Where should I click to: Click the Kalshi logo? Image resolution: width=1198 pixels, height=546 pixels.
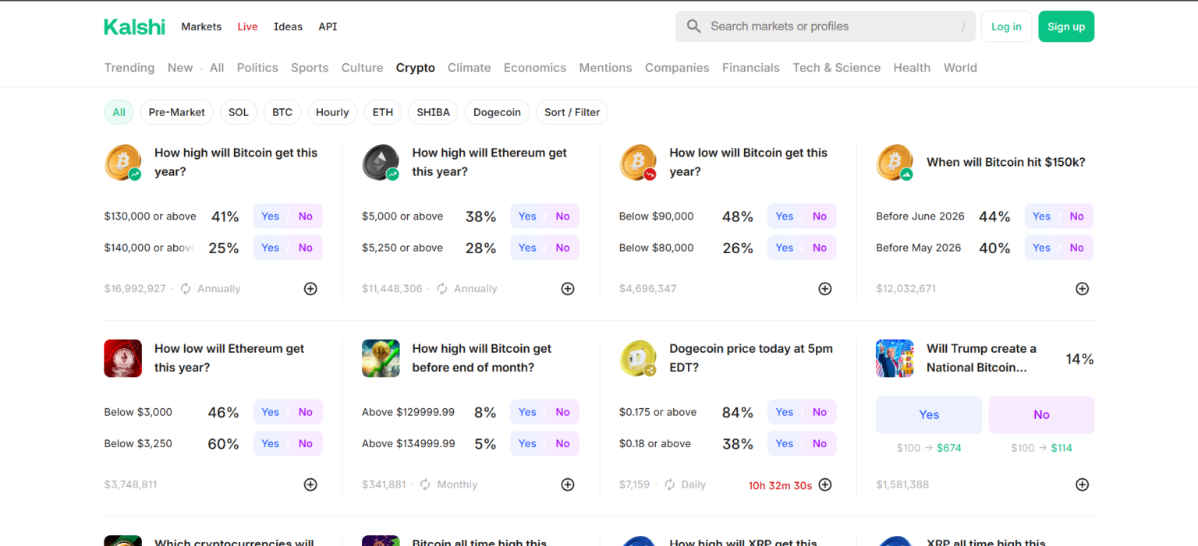point(134,26)
